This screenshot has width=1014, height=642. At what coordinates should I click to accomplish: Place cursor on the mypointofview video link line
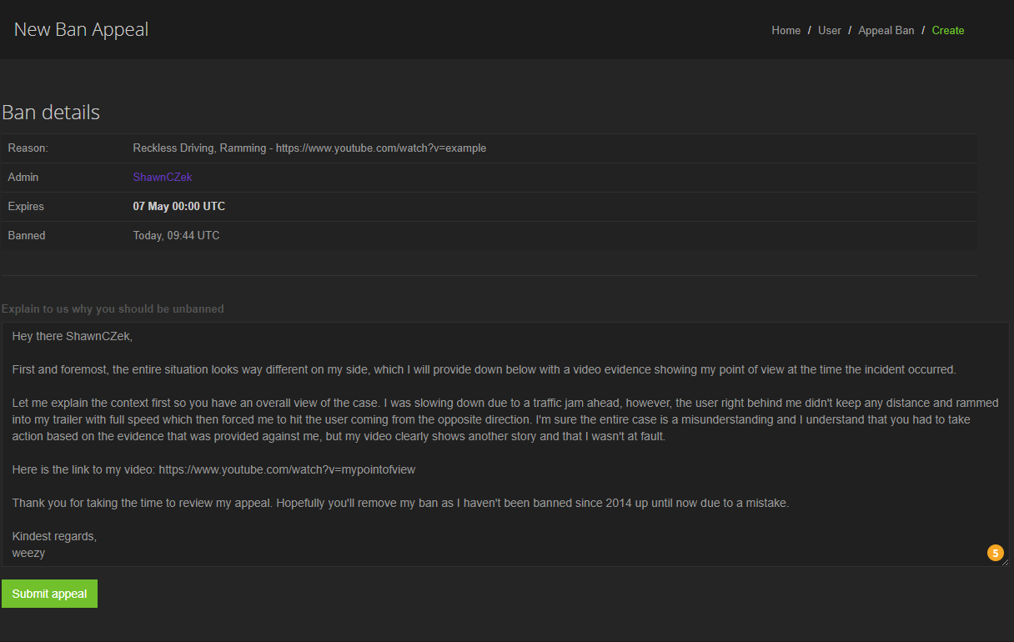[x=213, y=469]
